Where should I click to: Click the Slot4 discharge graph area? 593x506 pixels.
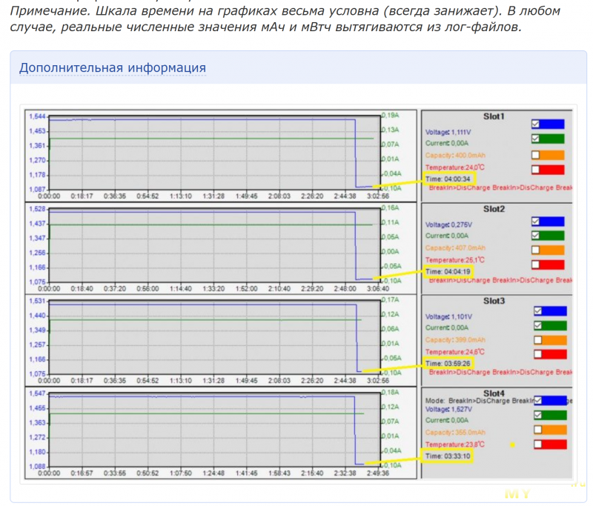pos(200,430)
